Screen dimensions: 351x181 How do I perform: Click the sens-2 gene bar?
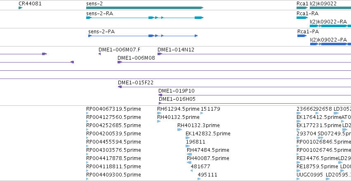tap(145, 8)
